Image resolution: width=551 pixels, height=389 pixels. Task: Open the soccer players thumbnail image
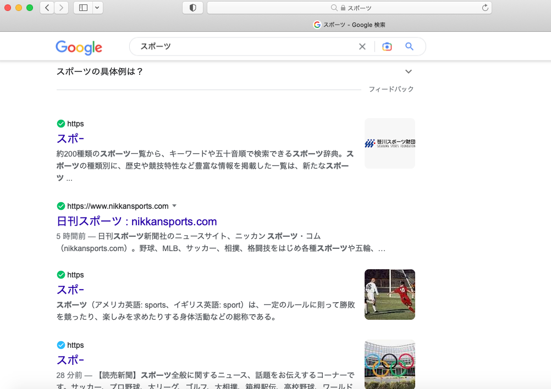(x=390, y=294)
